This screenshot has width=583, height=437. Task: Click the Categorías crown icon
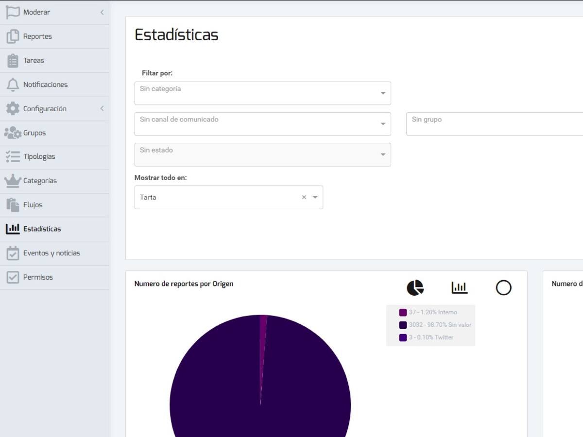point(13,181)
